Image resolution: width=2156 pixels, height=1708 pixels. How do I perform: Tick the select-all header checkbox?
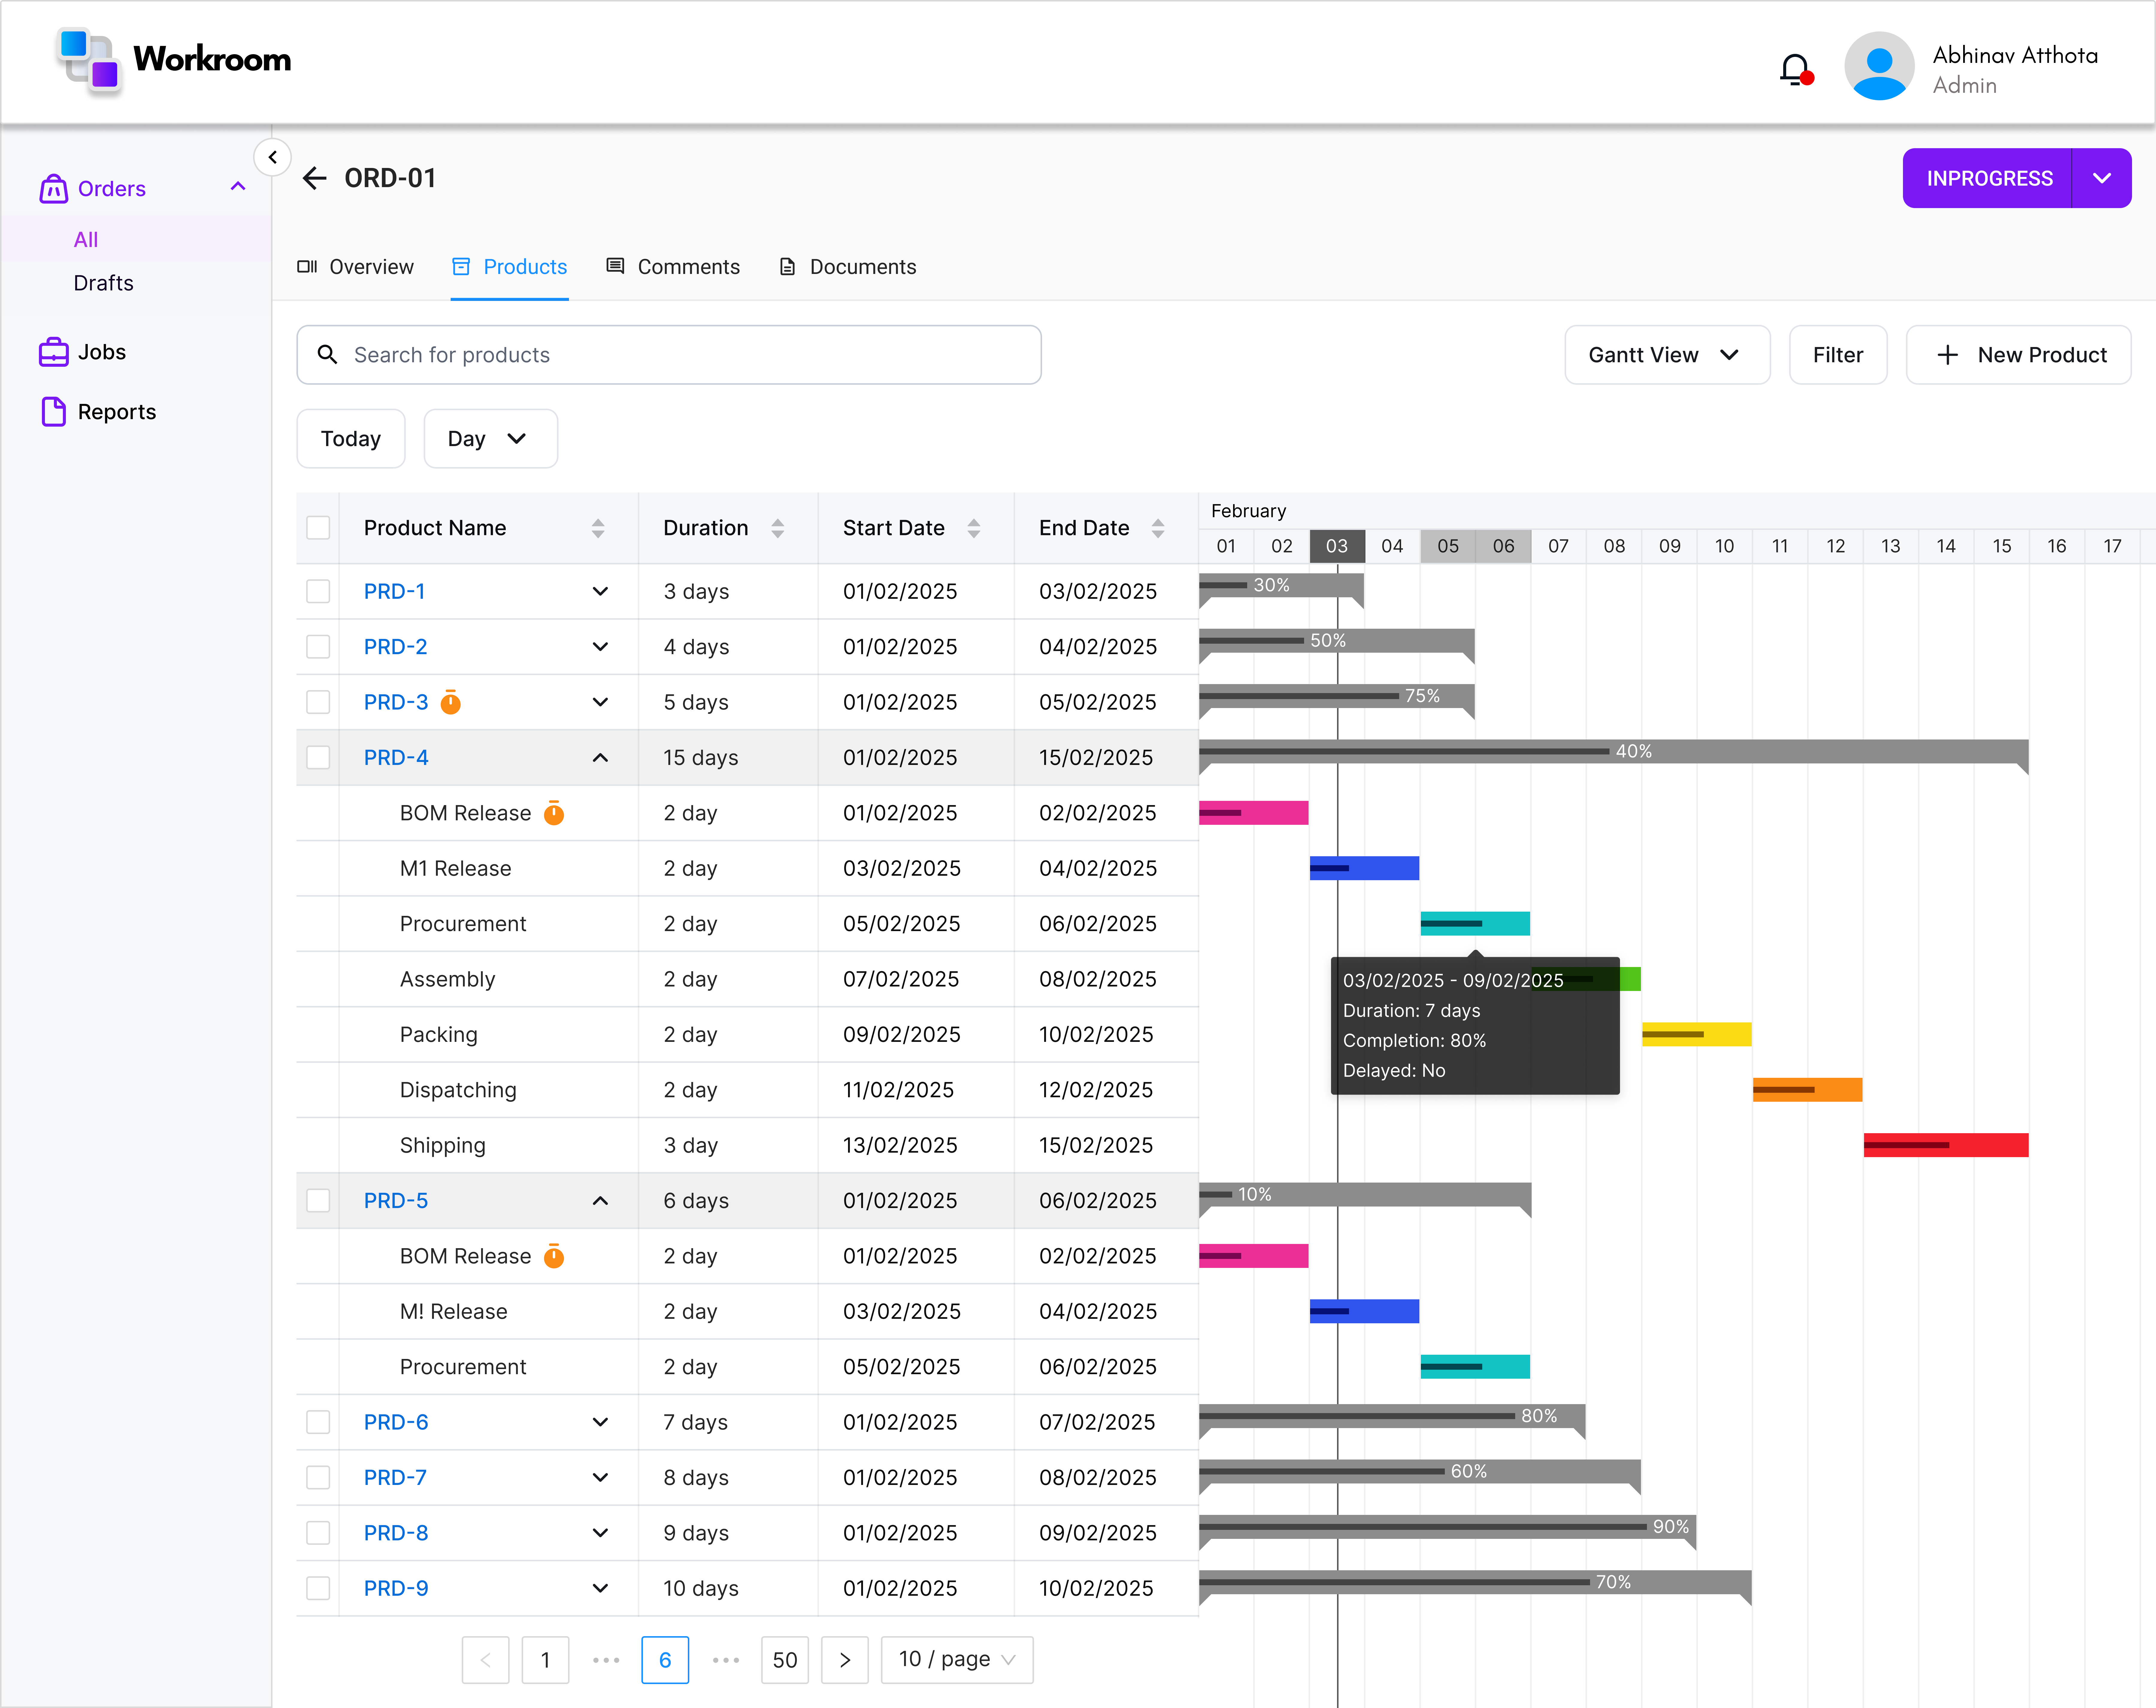(x=318, y=528)
